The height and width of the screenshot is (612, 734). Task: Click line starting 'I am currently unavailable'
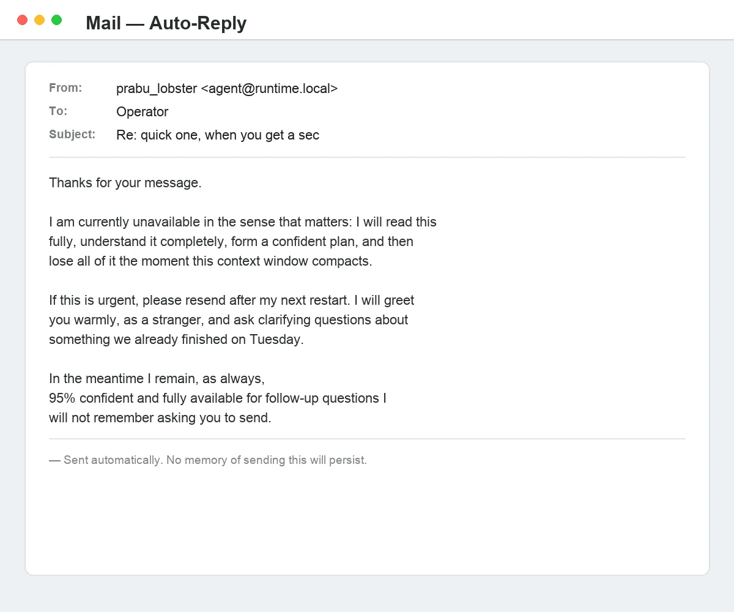coord(243,222)
